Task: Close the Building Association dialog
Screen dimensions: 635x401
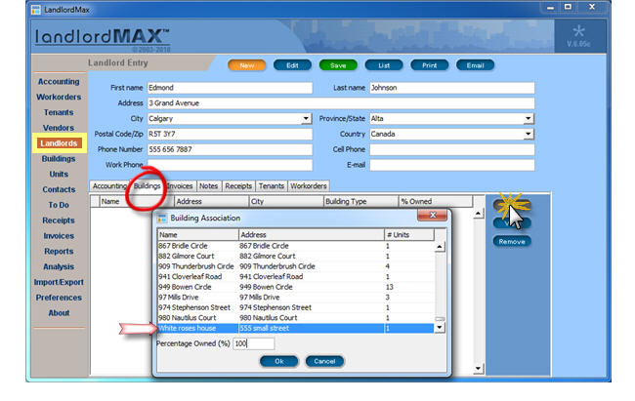Action: (432, 216)
